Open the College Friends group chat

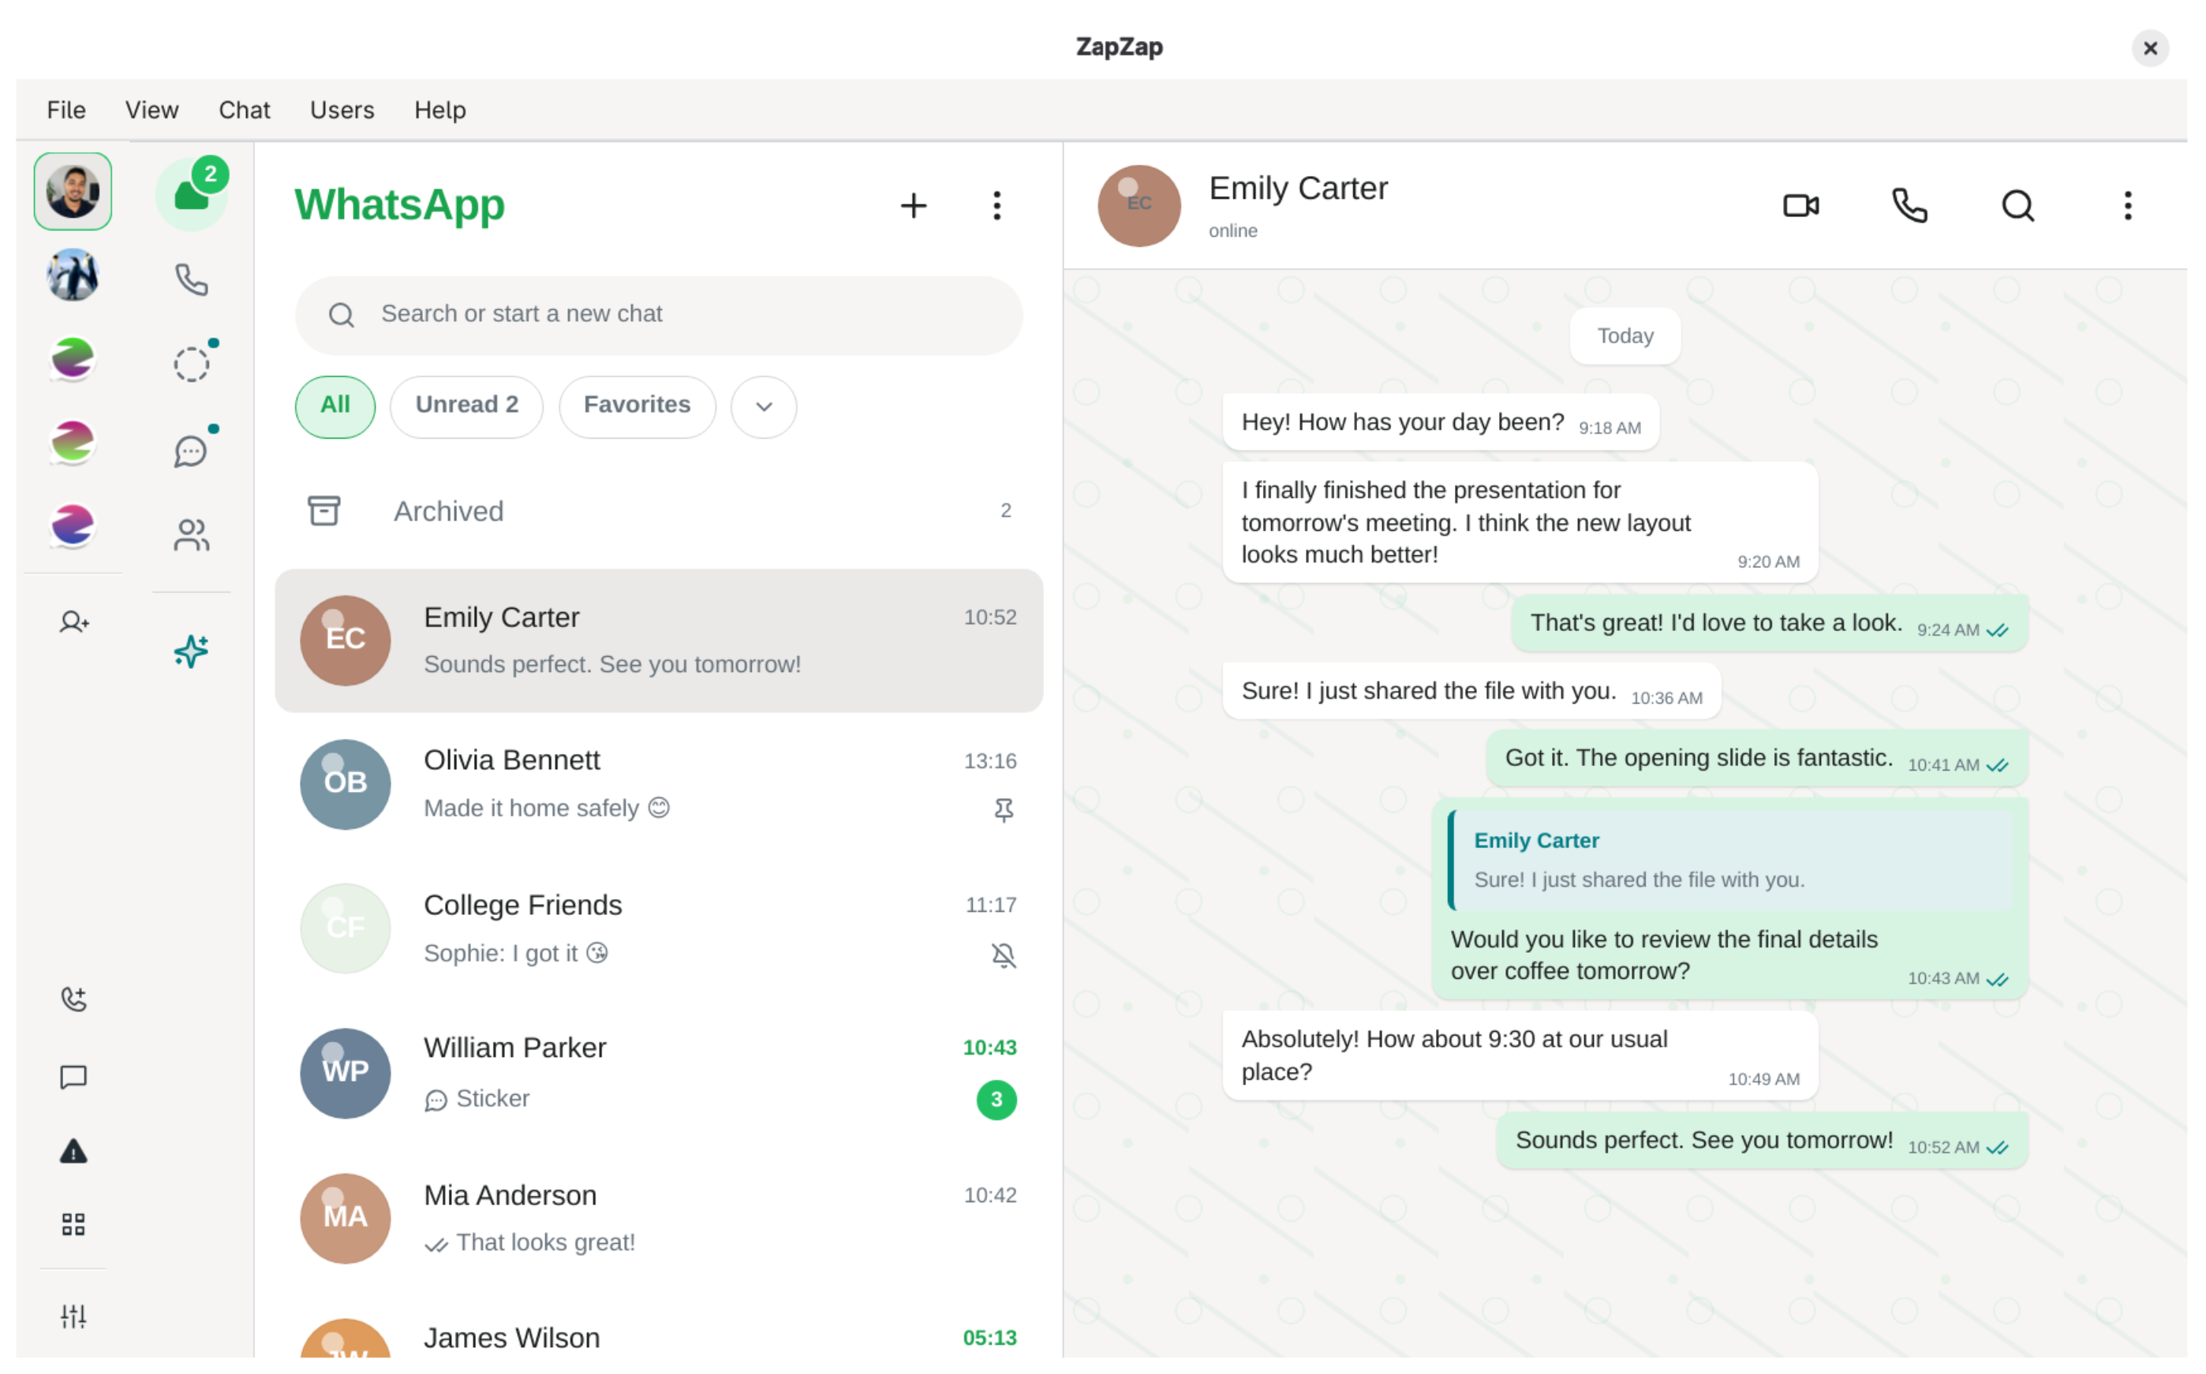click(x=659, y=928)
